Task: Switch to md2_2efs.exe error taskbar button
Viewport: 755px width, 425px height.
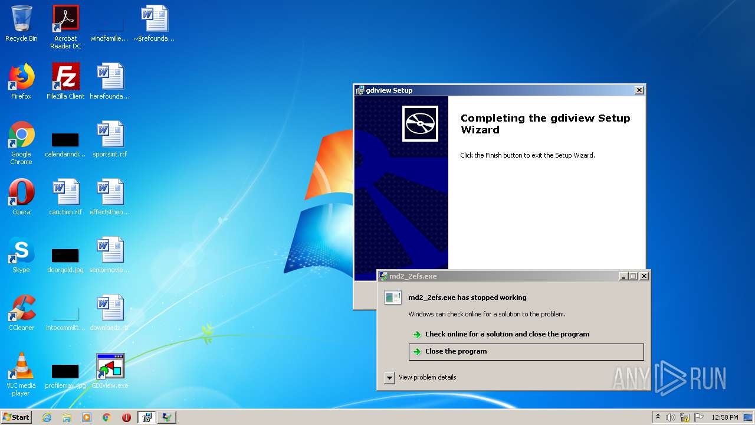Action: pos(167,417)
